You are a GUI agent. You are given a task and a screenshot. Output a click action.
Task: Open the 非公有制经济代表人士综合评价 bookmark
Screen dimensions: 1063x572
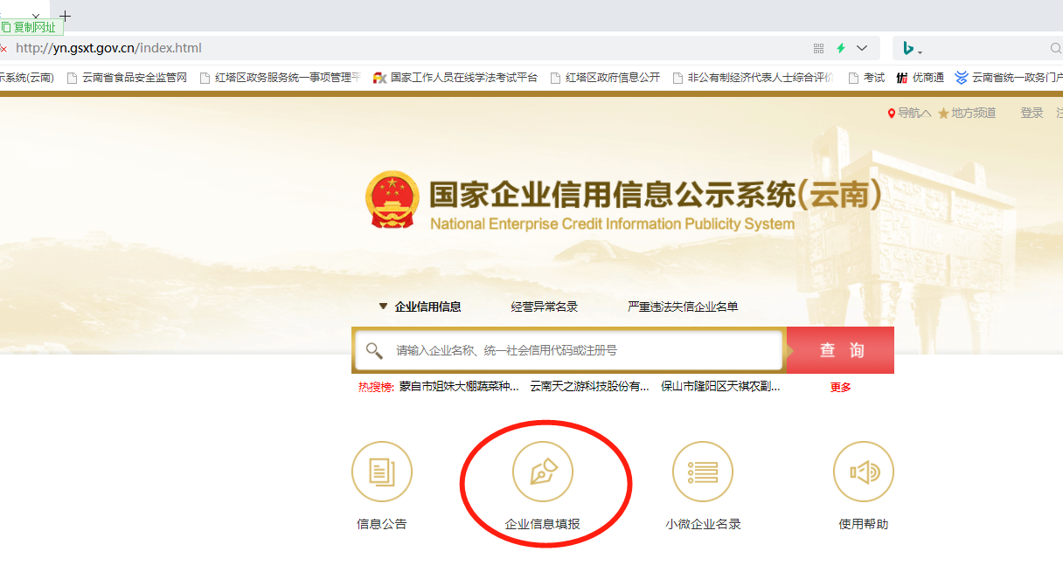point(753,78)
